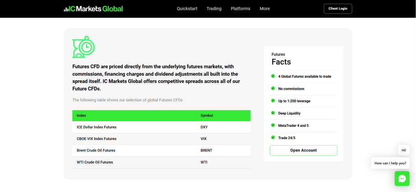Click the futures clock hourglass icon

84,47
